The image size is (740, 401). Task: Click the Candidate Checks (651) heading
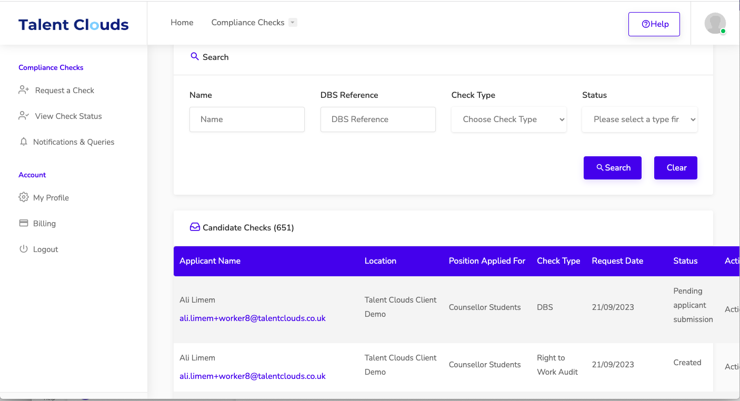click(248, 227)
